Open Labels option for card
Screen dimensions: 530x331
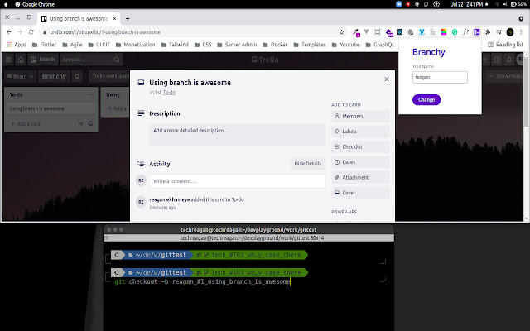pos(359,132)
